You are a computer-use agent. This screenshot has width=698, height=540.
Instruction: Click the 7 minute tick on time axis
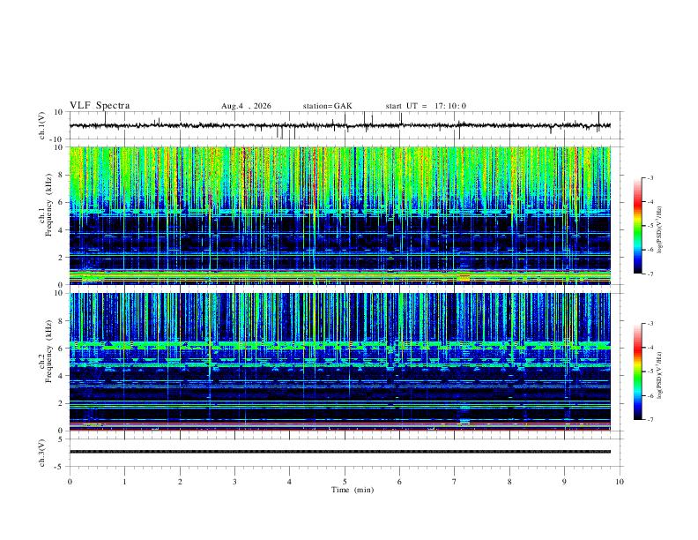(x=455, y=482)
